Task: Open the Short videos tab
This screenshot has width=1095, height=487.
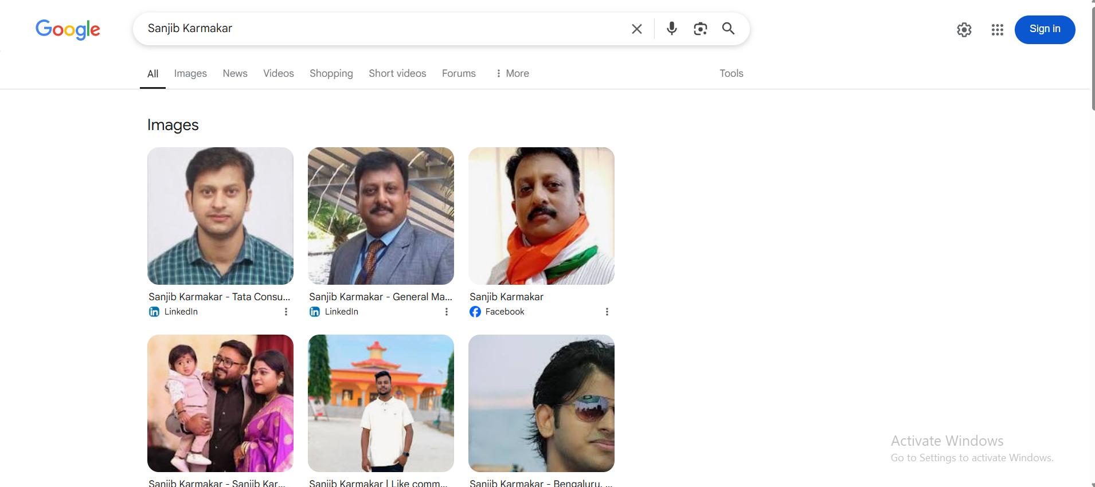Action: coord(397,73)
